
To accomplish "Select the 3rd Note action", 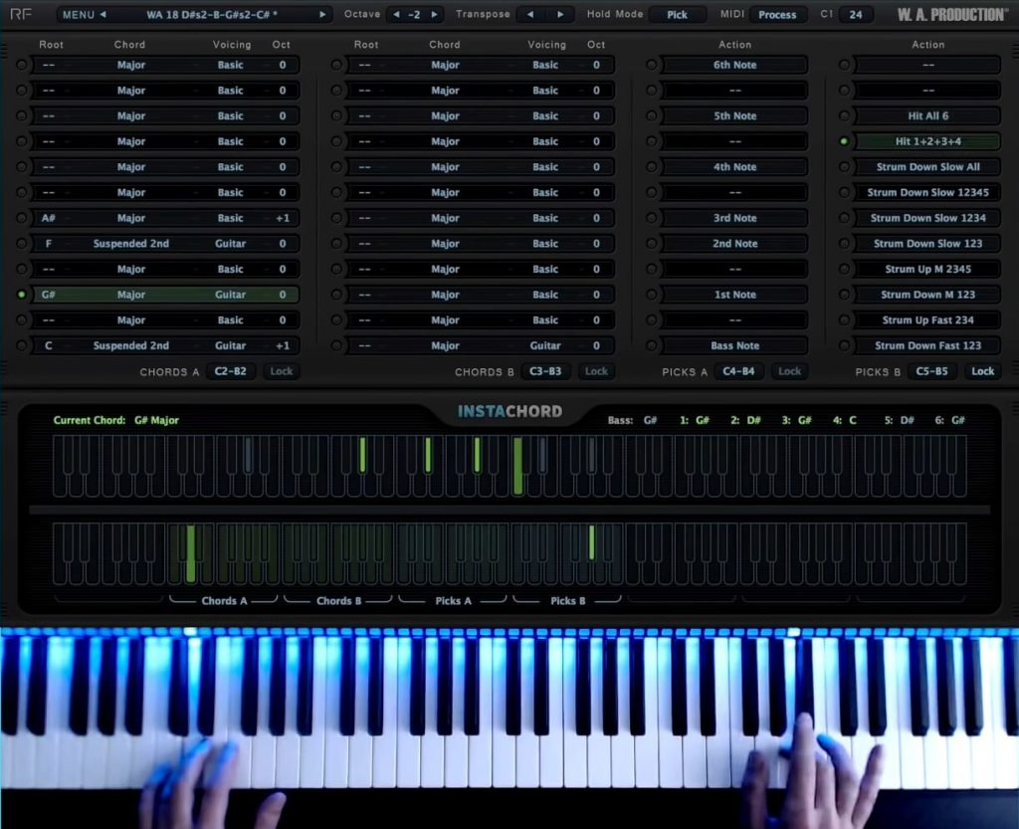I will [x=735, y=218].
